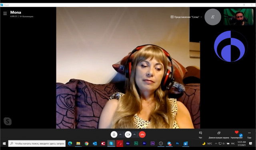Open the hamburger menu beside Mona
The height and width of the screenshot is (150, 256).
(x=5, y=14)
